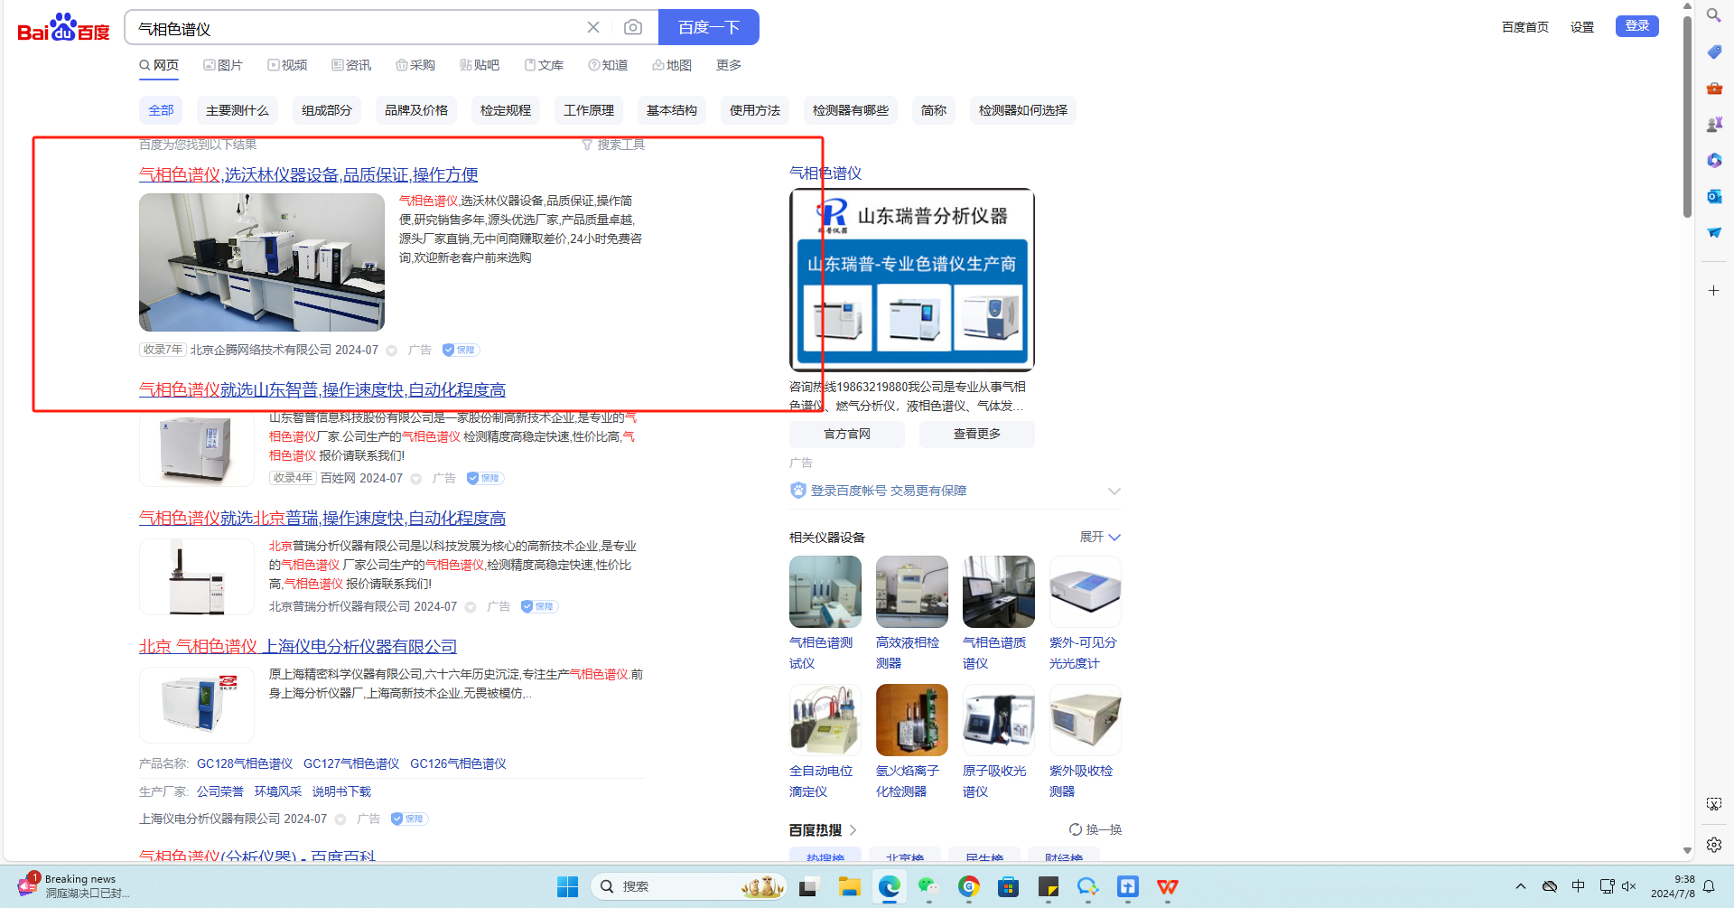Open camera image search
The height and width of the screenshot is (908, 1734).
pos(633,27)
